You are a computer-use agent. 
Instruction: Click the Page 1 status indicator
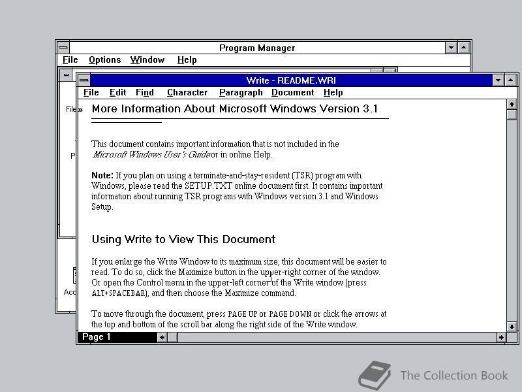click(117, 337)
